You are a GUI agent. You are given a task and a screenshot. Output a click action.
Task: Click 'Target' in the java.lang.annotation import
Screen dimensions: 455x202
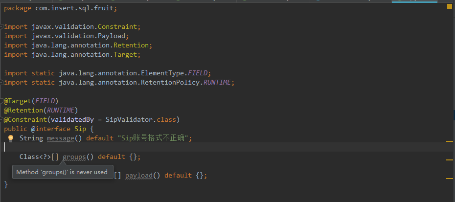[x=125, y=55]
